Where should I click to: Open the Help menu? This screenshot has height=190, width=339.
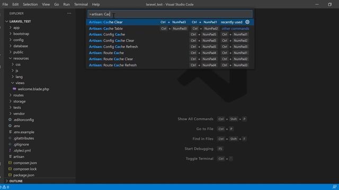(96, 4)
